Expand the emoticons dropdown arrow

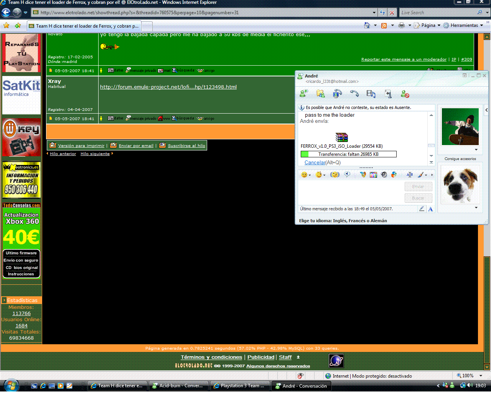click(x=310, y=175)
